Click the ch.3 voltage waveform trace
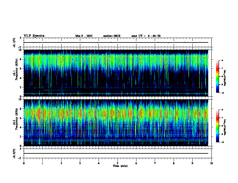Screen dimensions: 238x183 pyautogui.click(x=116, y=153)
